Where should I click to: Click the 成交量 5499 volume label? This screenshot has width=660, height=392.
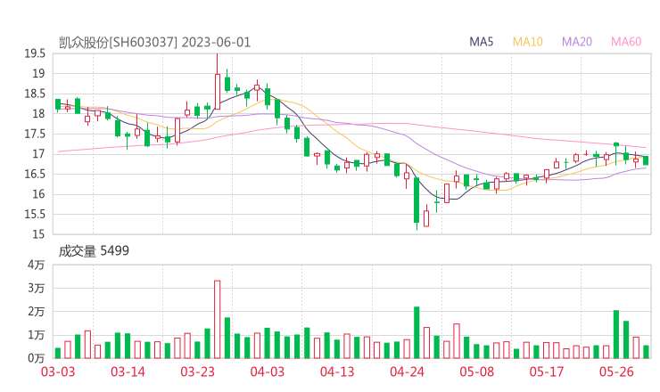tap(94, 251)
